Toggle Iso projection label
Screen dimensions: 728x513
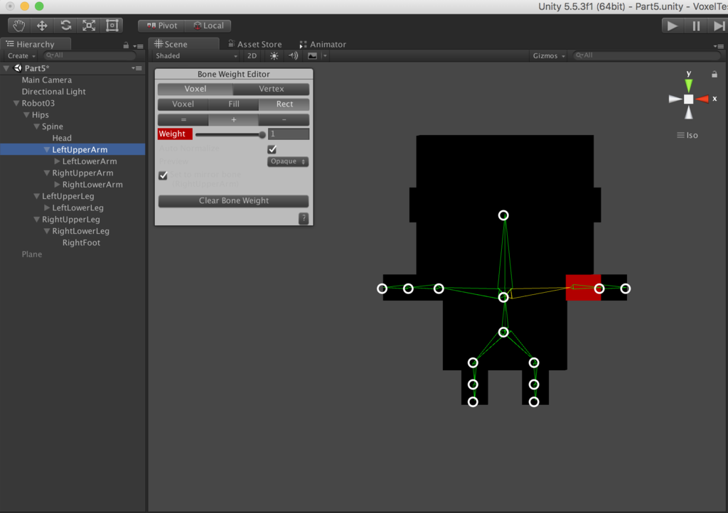tap(687, 135)
